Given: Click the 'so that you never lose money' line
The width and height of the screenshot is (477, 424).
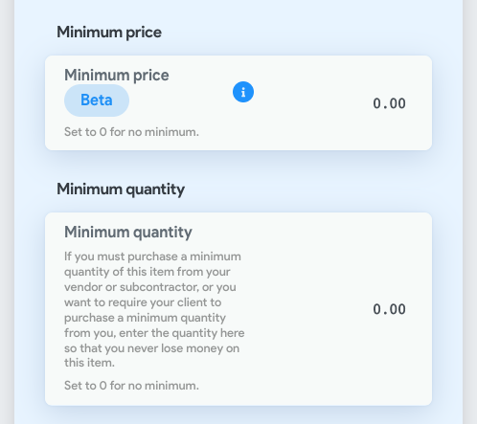Looking at the screenshot, I should (151, 348).
